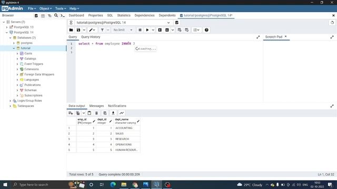Open the No limit rows dropdown

pos(123,30)
